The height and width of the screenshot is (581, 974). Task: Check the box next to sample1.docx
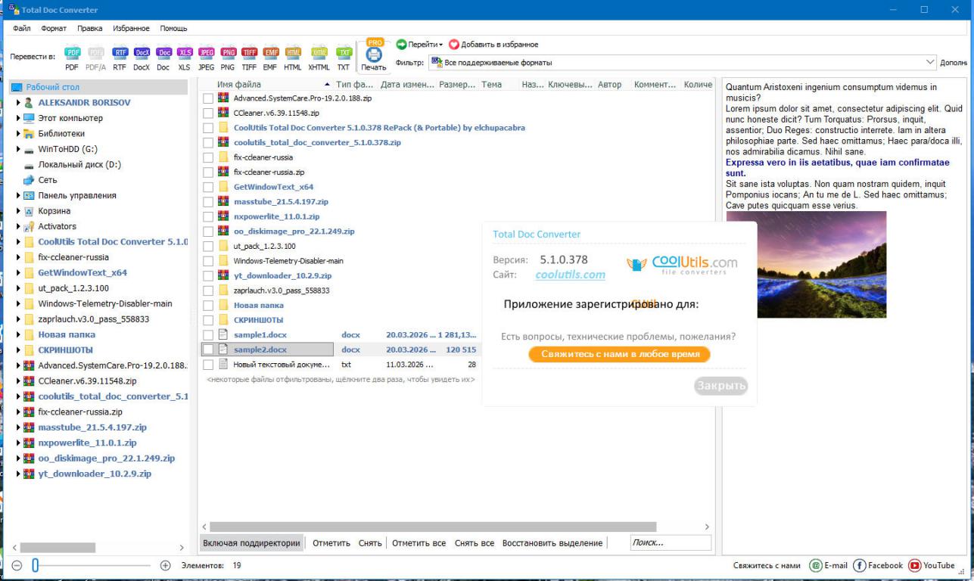[x=208, y=335]
